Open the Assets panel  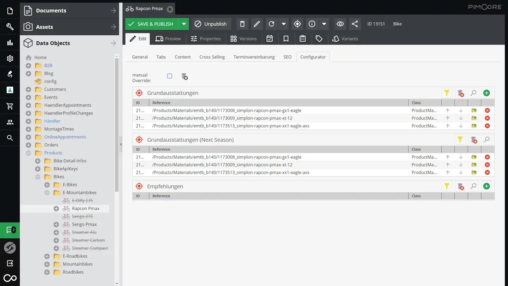[69, 27]
